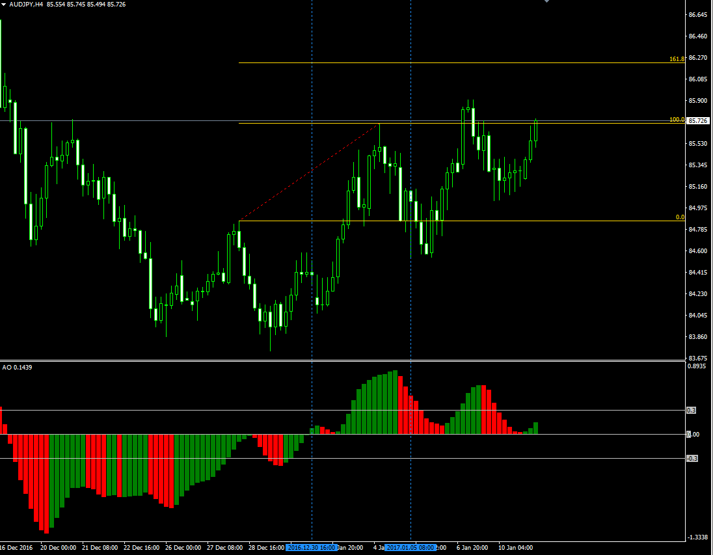This screenshot has height=555, width=713.
Task: Click the 85.530 price scale label
Action: tap(698, 144)
